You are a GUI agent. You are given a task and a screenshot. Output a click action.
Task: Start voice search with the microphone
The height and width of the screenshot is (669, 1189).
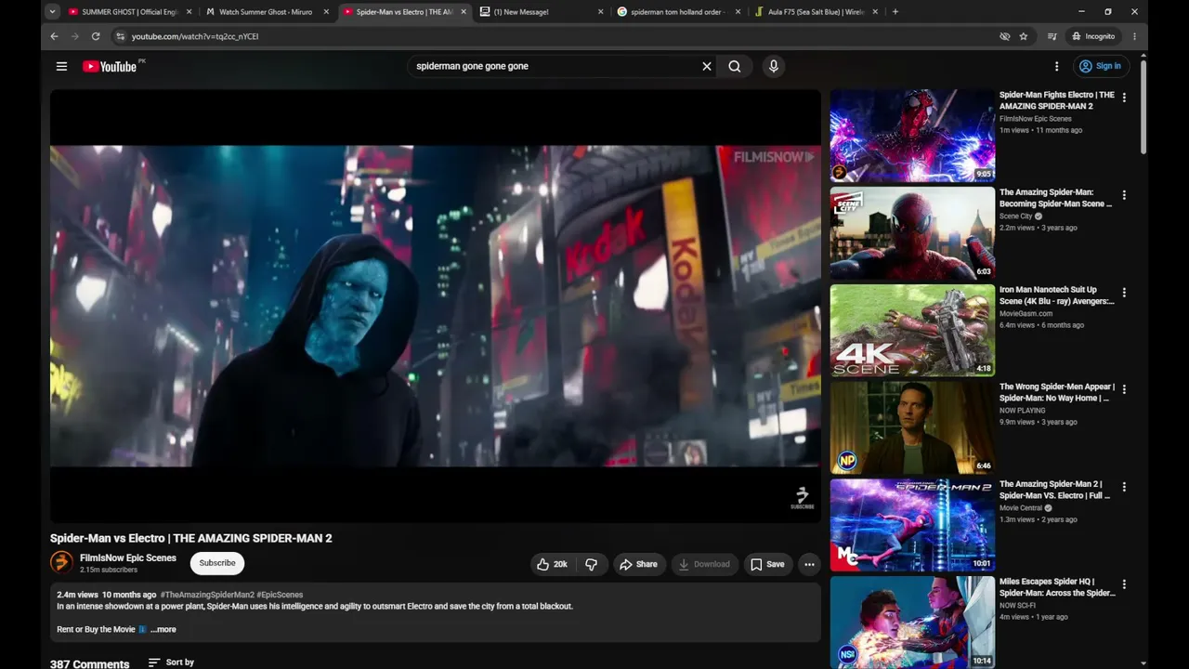tap(774, 66)
